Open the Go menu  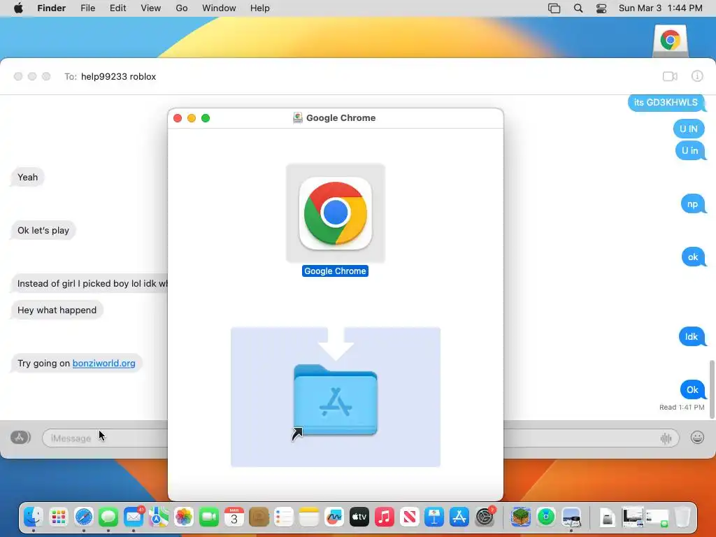[x=182, y=8]
